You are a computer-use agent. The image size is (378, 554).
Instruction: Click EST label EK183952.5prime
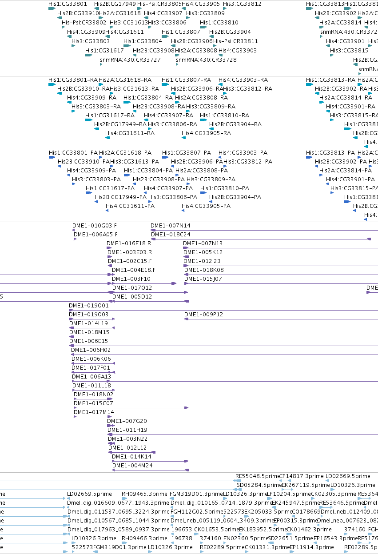pyautogui.click(x=263, y=530)
